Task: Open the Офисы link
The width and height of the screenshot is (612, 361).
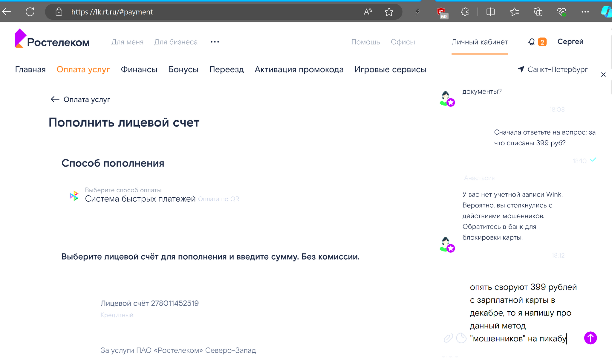Action: 403,42
